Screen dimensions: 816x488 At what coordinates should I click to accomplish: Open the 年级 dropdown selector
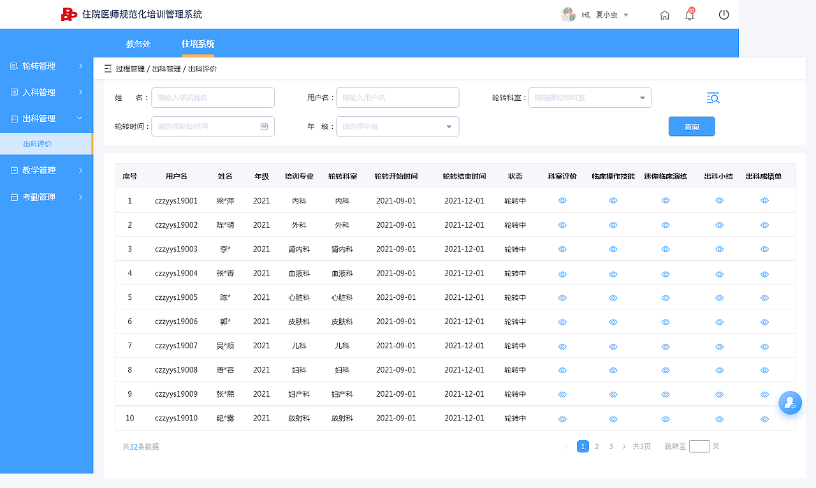click(397, 126)
